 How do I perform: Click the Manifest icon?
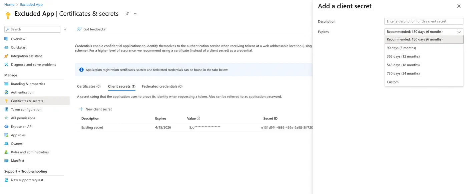coord(6,161)
